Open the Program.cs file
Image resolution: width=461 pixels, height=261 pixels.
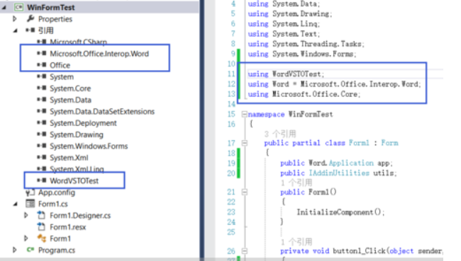[x=57, y=250]
